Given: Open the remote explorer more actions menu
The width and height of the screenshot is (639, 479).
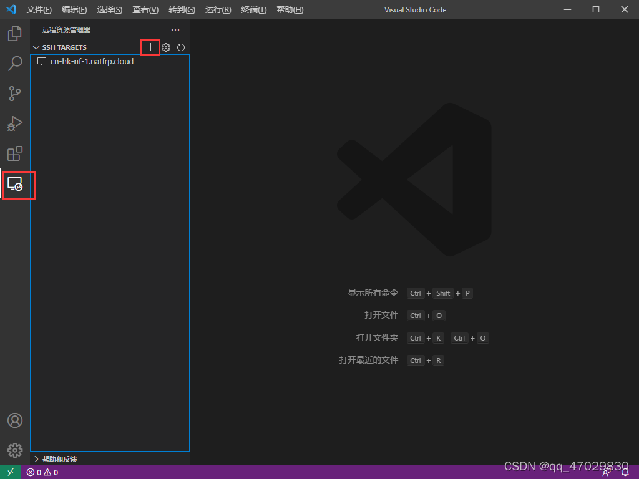Looking at the screenshot, I should 175,30.
